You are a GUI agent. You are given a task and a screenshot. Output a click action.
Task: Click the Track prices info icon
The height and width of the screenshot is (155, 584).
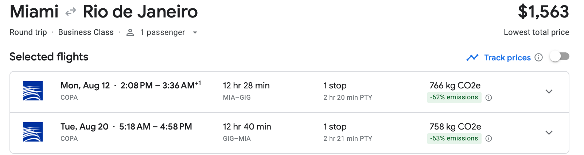(x=538, y=57)
